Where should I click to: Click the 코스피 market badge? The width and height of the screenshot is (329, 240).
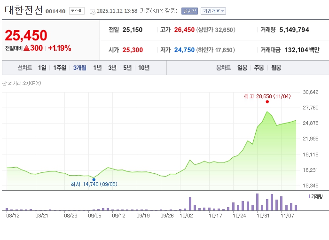77,11
